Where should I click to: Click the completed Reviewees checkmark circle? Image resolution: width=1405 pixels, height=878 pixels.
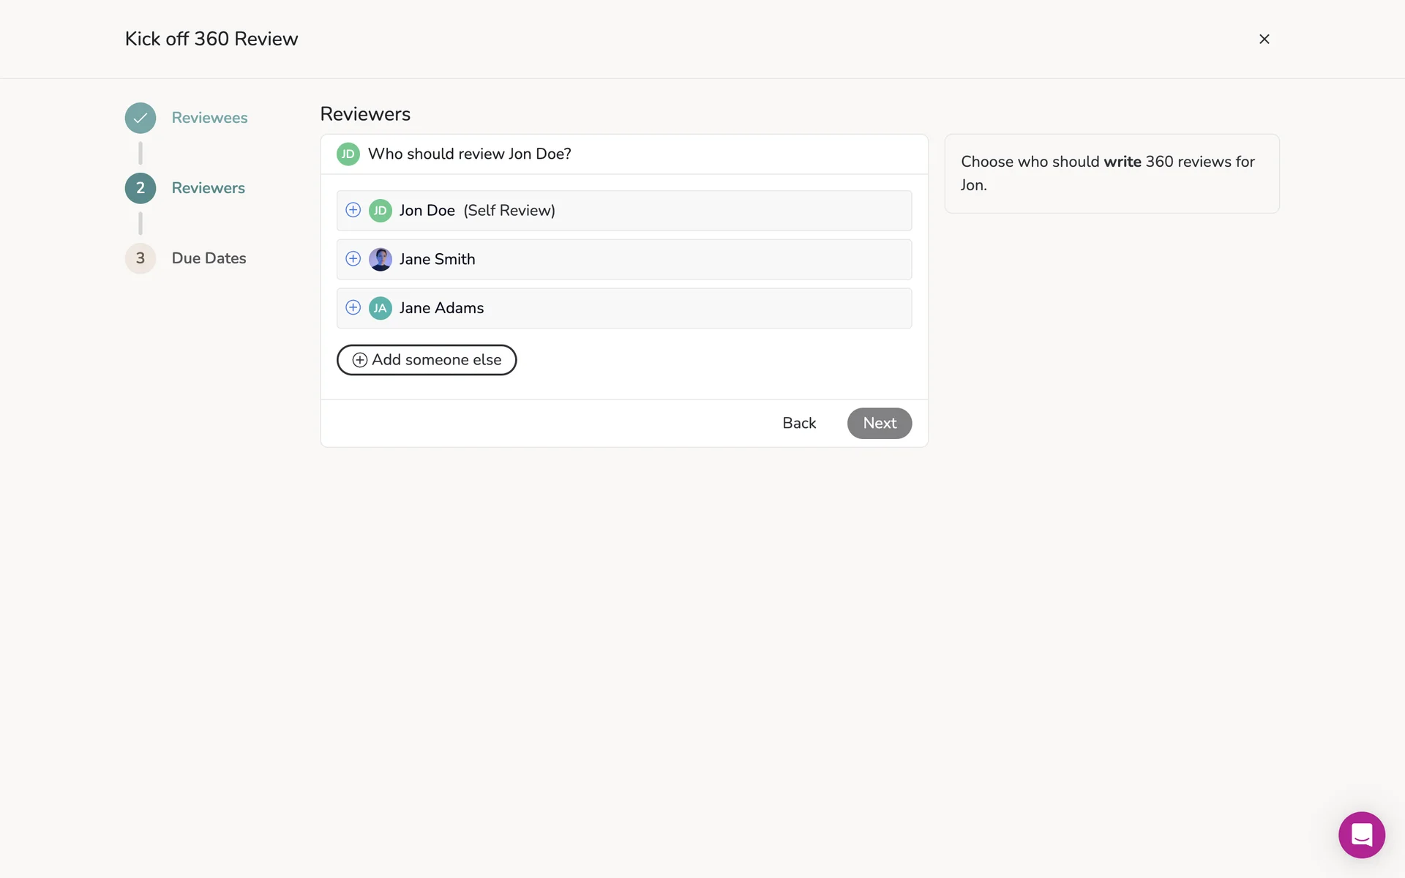click(x=140, y=118)
